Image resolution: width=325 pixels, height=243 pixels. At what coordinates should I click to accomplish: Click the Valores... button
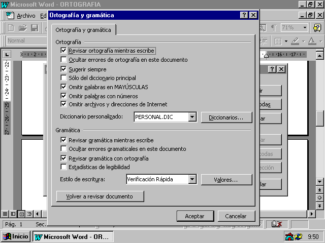[226, 180]
